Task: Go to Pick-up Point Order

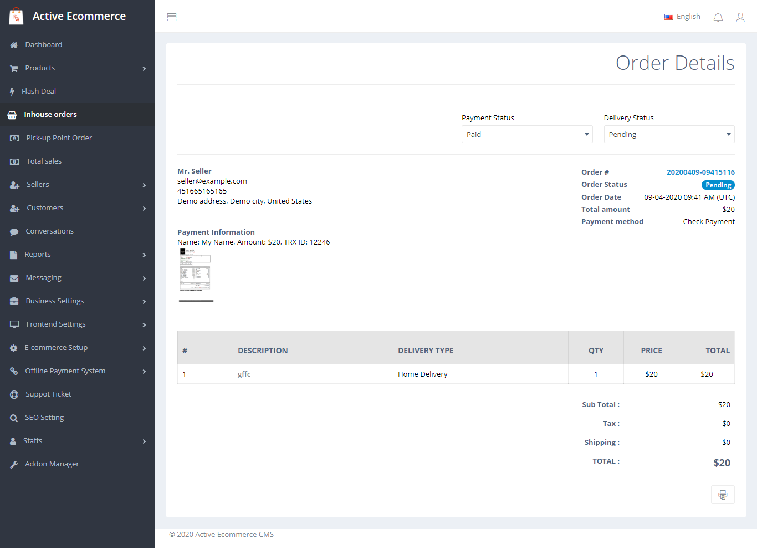Action: point(59,138)
